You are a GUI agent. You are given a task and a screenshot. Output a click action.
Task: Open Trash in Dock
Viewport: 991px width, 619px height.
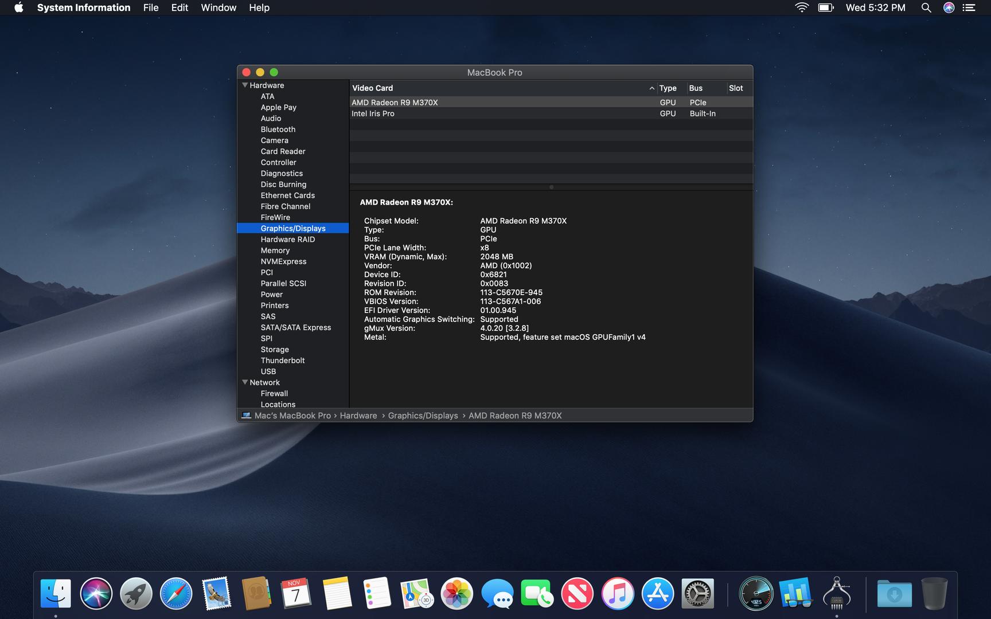(934, 593)
